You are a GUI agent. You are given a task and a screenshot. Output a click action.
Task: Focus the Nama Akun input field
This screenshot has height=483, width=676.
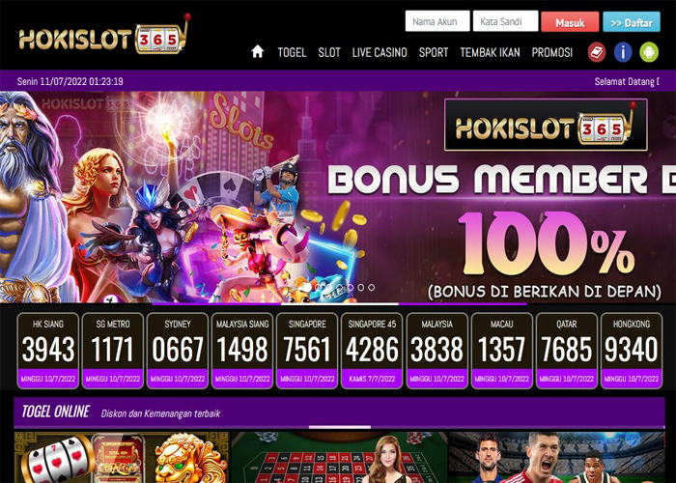click(x=437, y=21)
